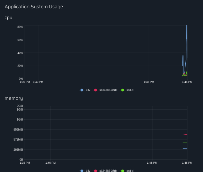The image size is (203, 172).
Task: Toggle s134383-38de series in cpu legend
Action: [105, 90]
